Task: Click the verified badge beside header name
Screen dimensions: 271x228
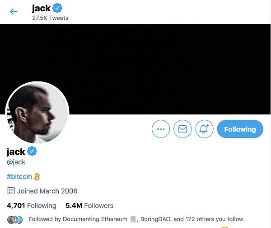Action: pyautogui.click(x=57, y=8)
